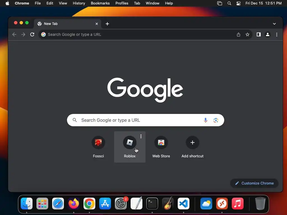Click the Chrome icon in the Dock
This screenshot has width=287, height=215.
[89, 204]
